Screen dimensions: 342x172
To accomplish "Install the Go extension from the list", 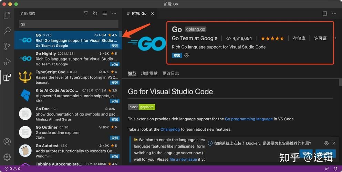I will pyautogui.click(x=115, y=46).
